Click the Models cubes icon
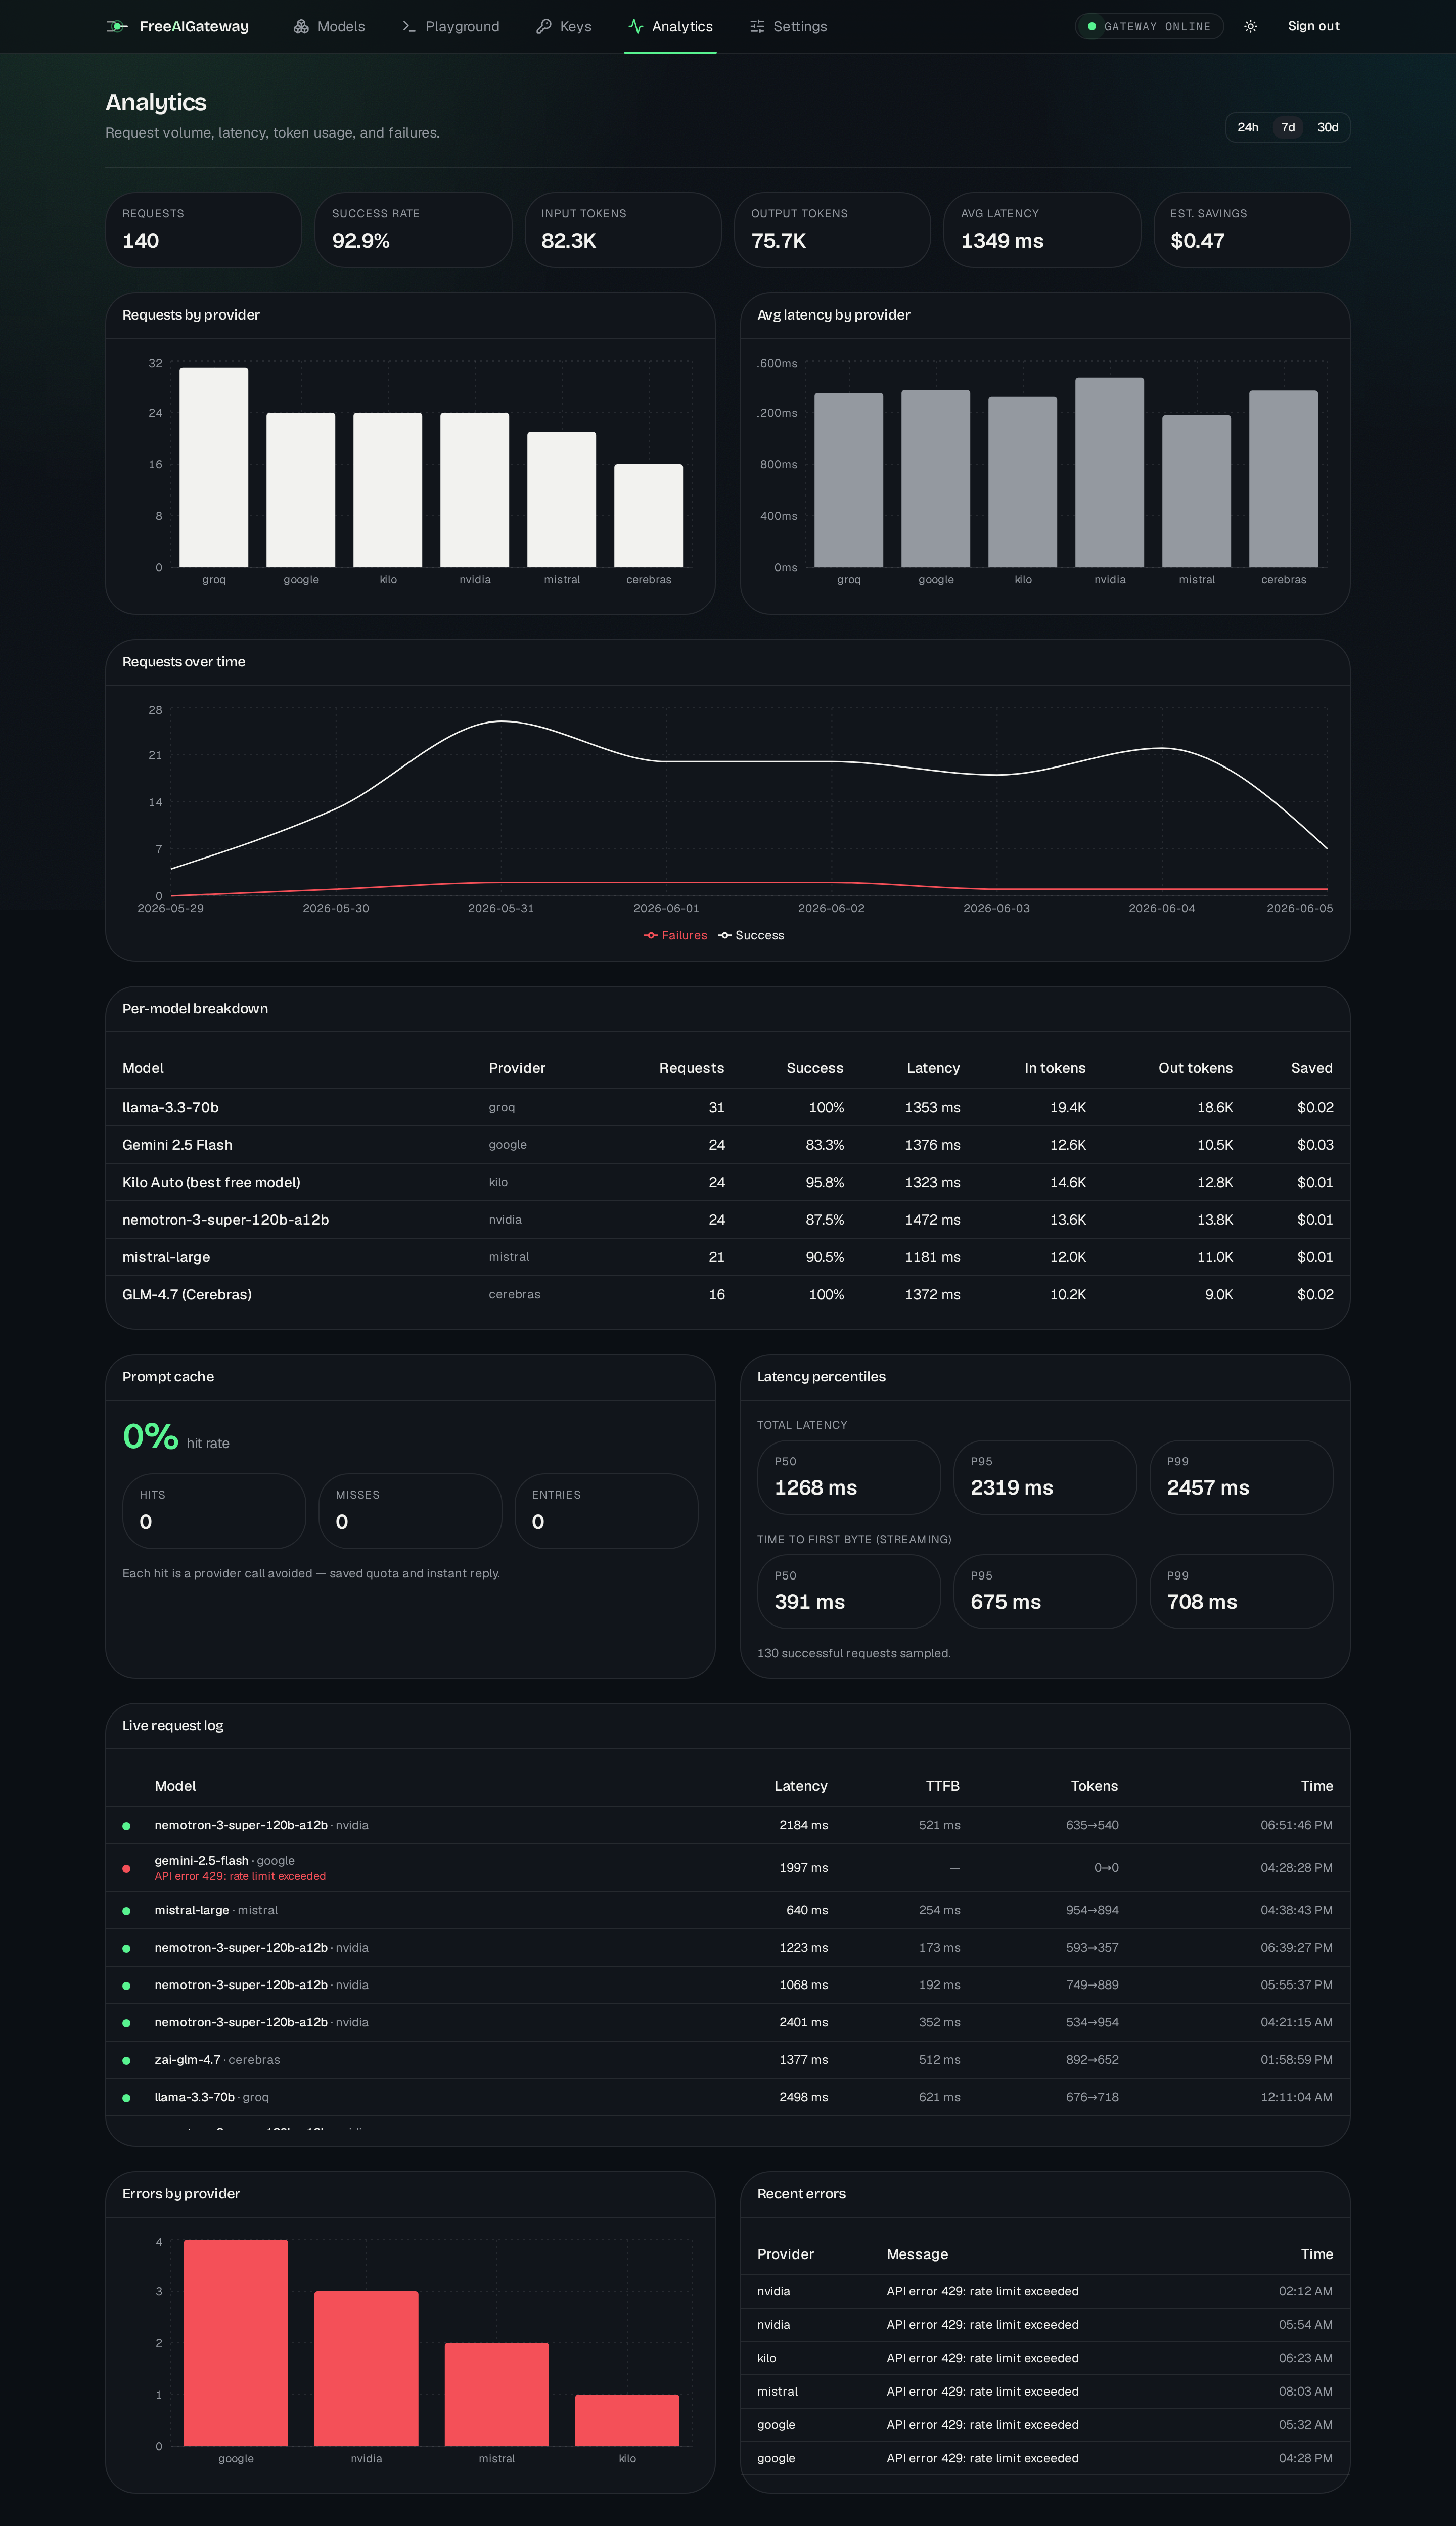1456x2526 pixels. coord(301,26)
